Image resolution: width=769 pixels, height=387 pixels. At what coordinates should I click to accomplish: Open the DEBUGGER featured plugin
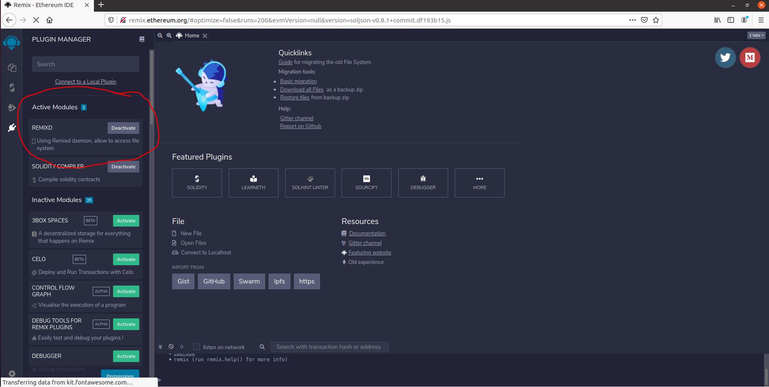(x=423, y=183)
